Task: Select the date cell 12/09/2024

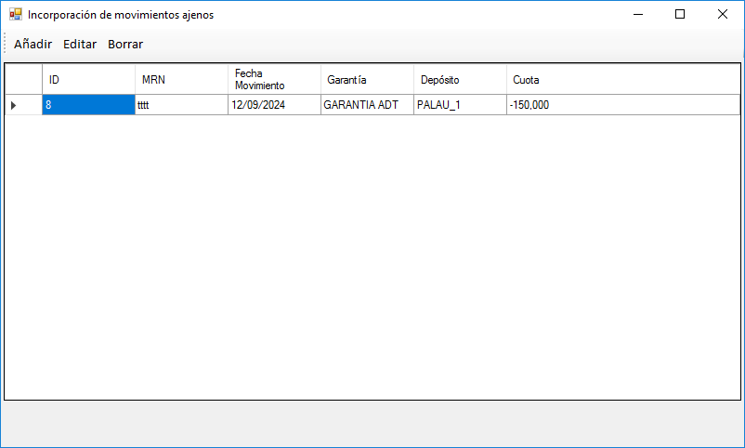Action: 274,105
